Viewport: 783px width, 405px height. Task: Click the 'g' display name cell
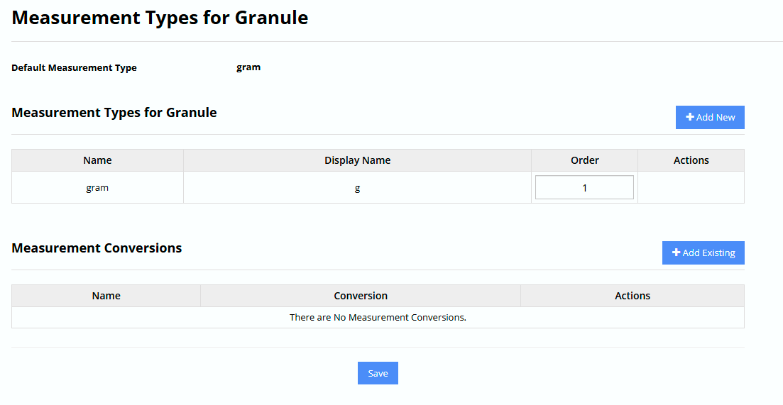click(x=357, y=188)
